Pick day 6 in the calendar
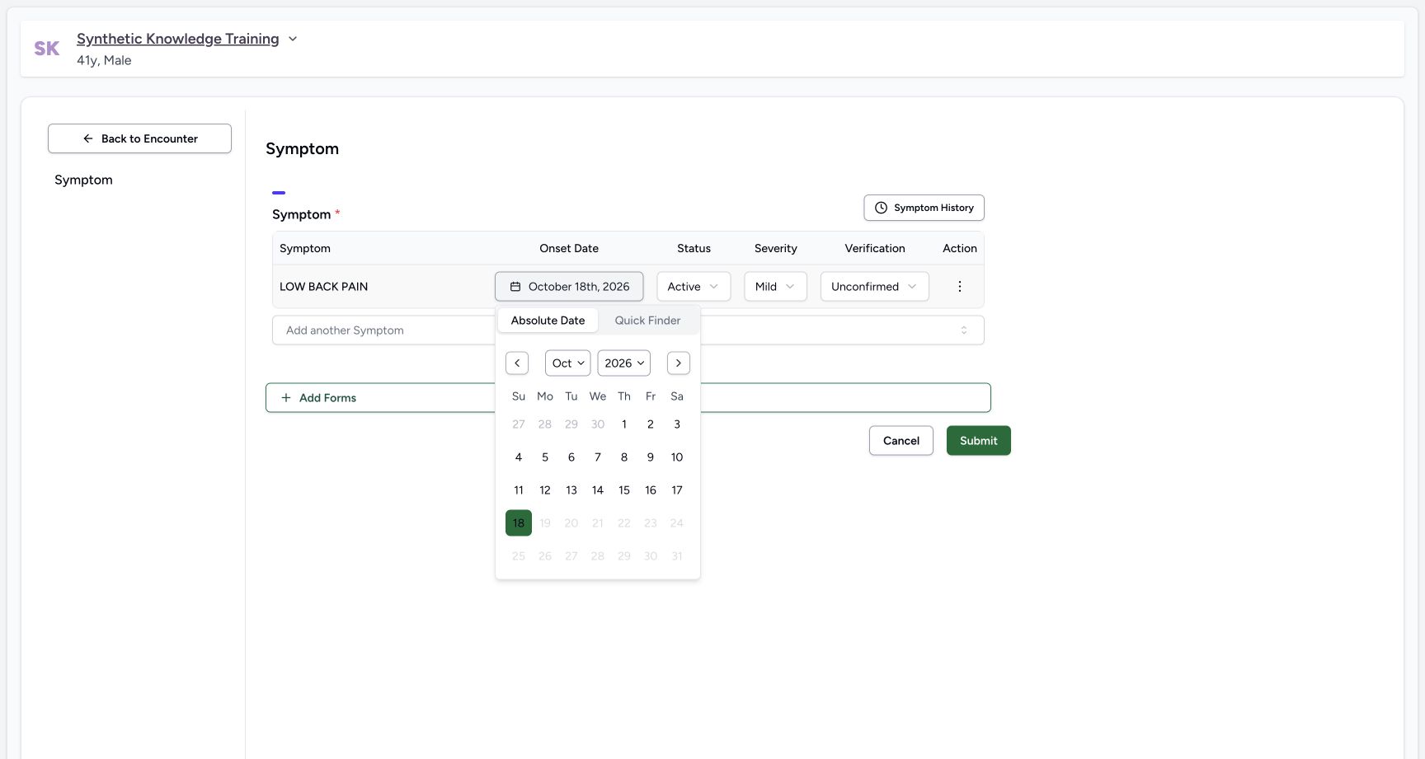This screenshot has height=759, width=1425. tap(571, 457)
